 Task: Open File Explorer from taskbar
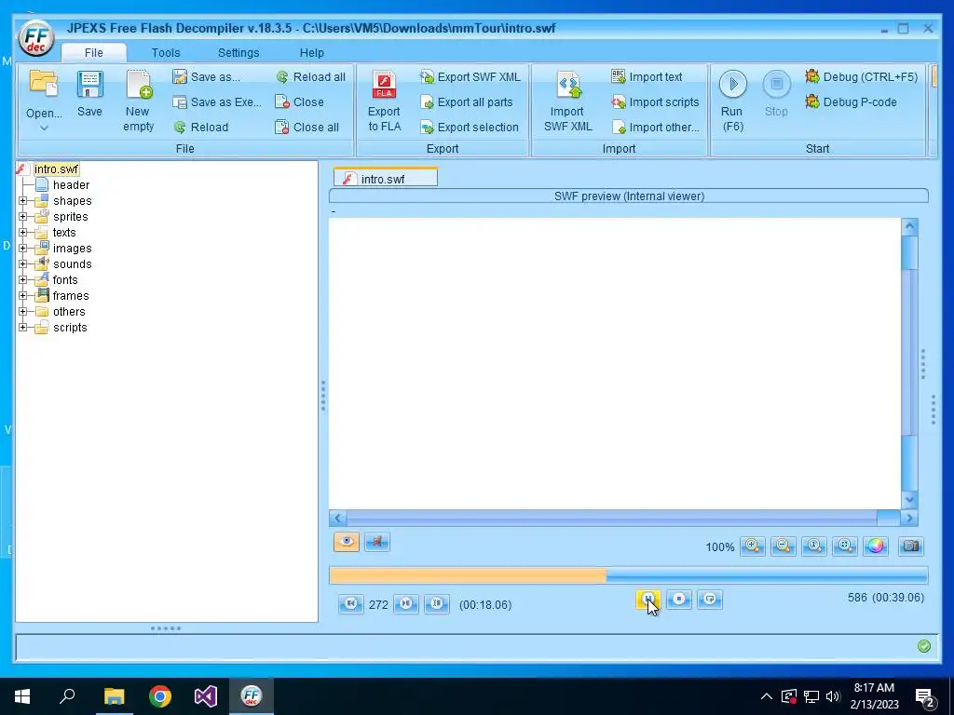pyautogui.click(x=114, y=696)
